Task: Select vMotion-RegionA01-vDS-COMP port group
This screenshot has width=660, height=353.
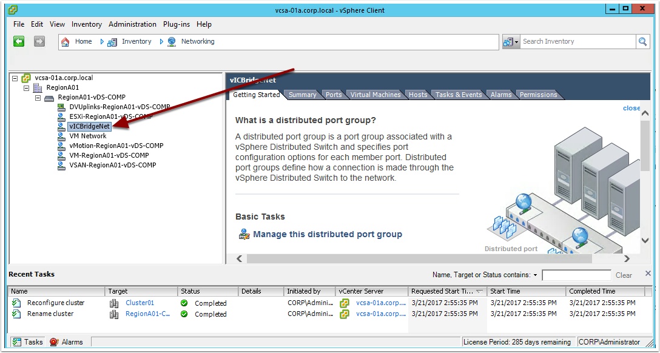Action: [x=116, y=146]
